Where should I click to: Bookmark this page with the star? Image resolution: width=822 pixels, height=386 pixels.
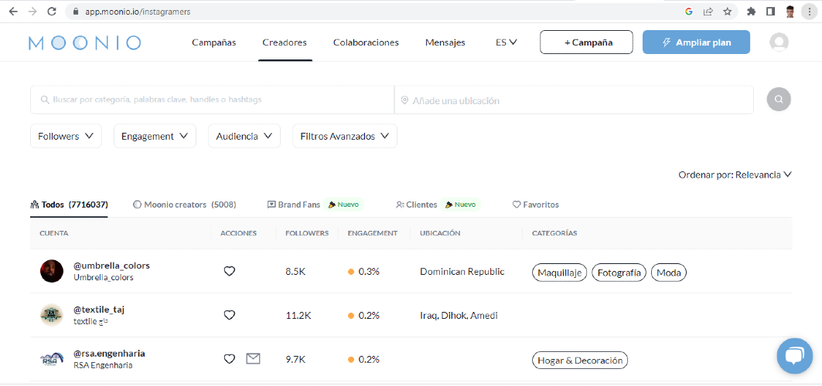tap(727, 12)
